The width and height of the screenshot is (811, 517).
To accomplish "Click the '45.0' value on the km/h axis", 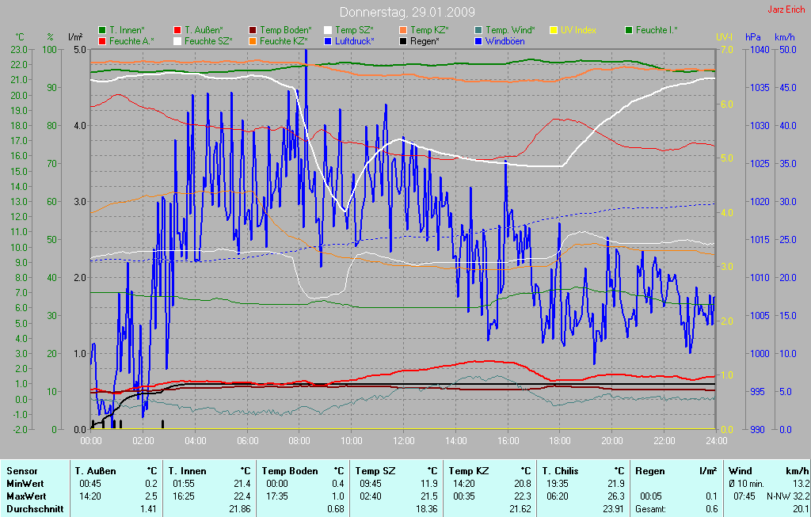I will click(x=788, y=87).
